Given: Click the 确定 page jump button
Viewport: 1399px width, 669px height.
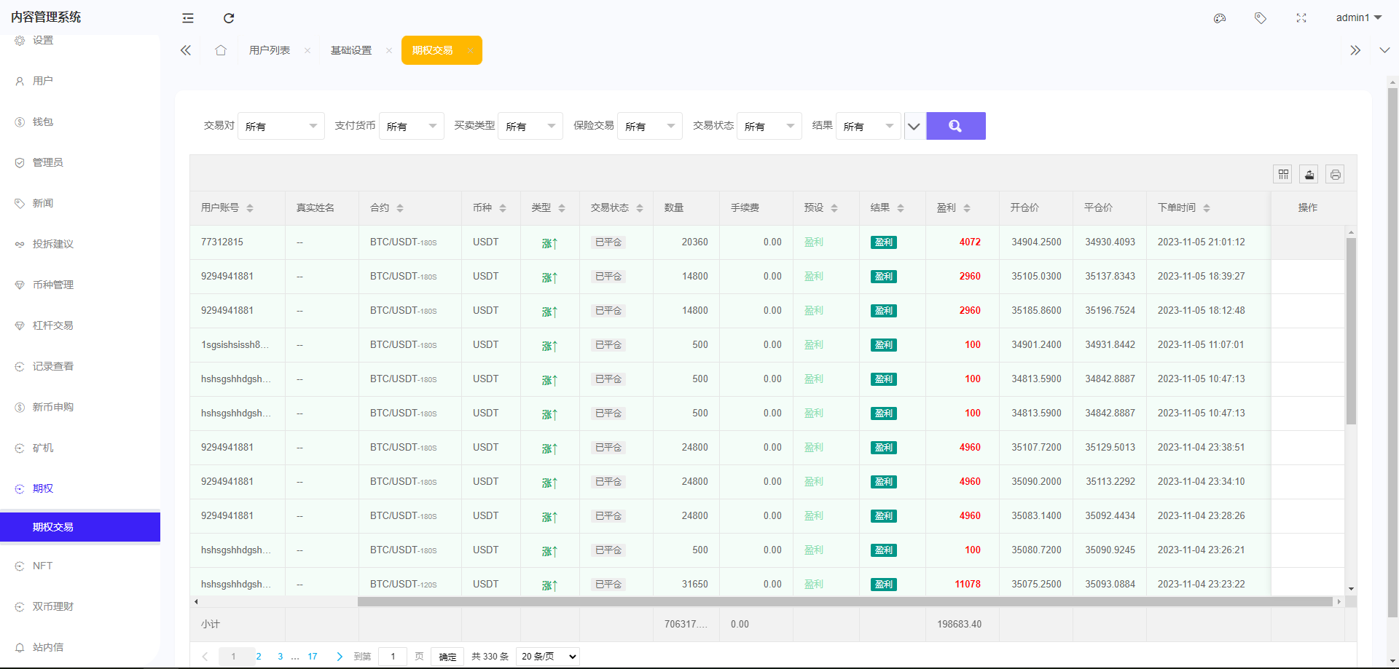Looking at the screenshot, I should 447,657.
